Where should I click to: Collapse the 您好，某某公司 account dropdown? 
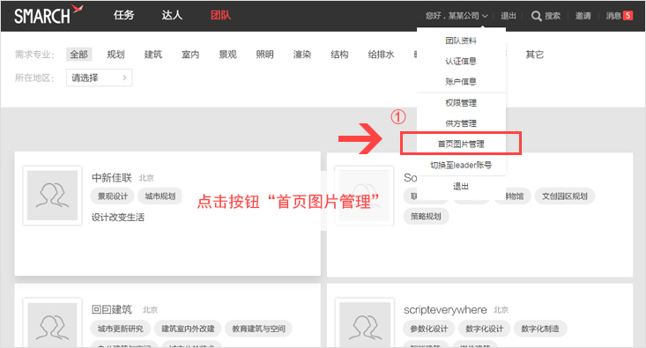(x=457, y=16)
